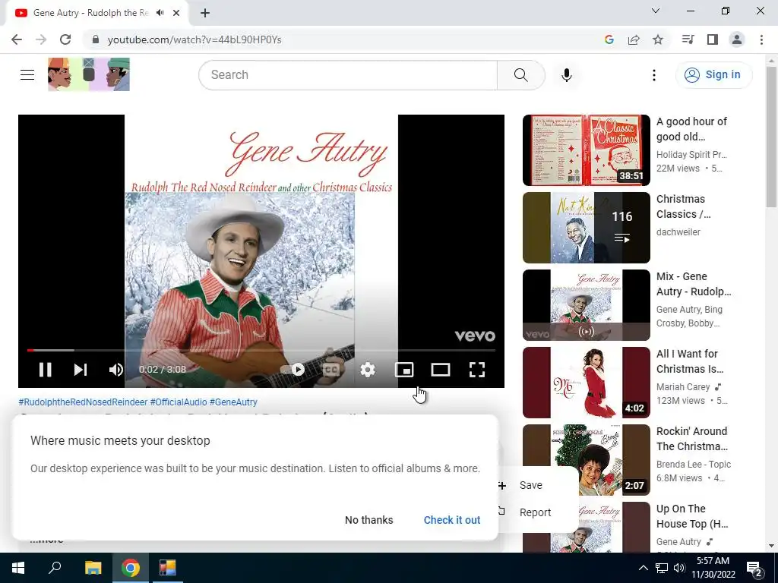Open All I Want for Christmas thumbnail
The image size is (778, 583).
pos(586,383)
